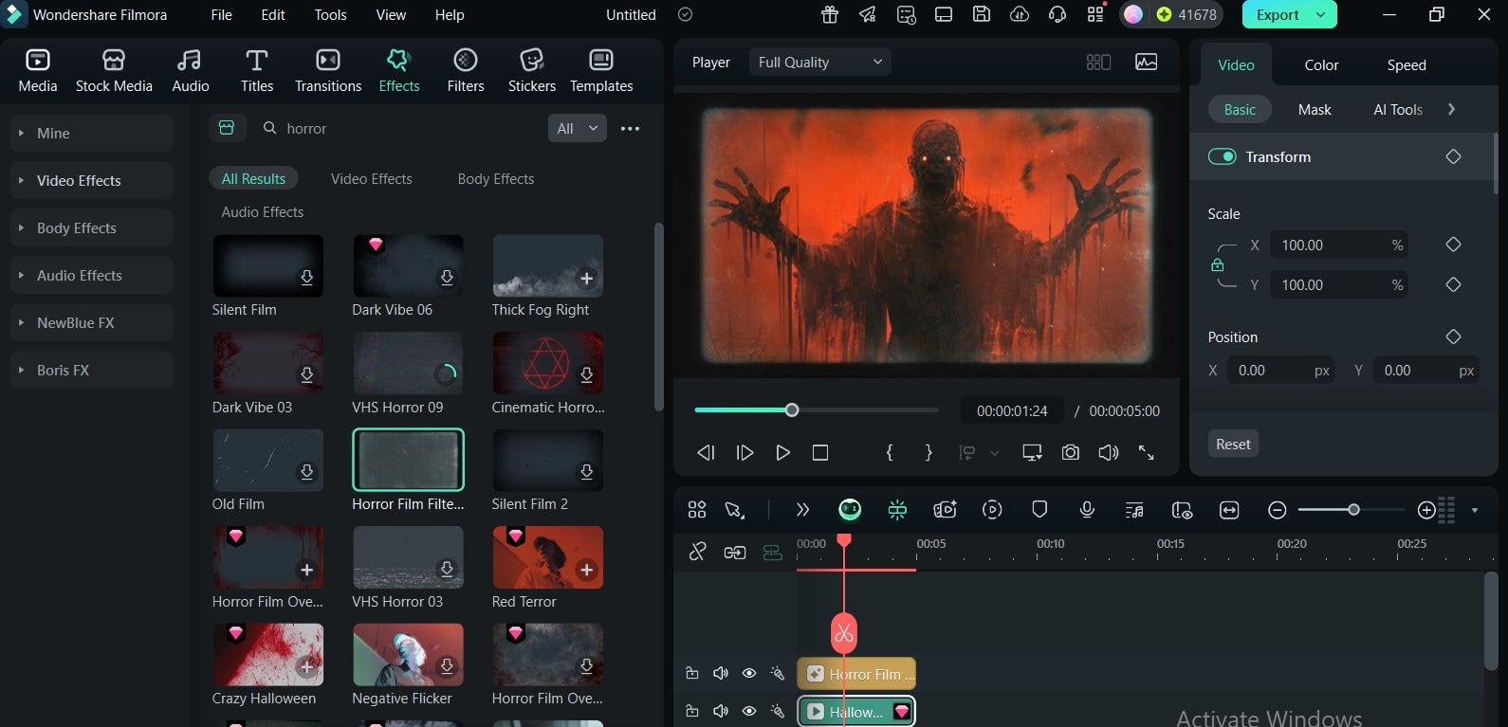Screen dimensions: 1508x727
Task: Show Video Effects results filter
Action: coord(372,178)
